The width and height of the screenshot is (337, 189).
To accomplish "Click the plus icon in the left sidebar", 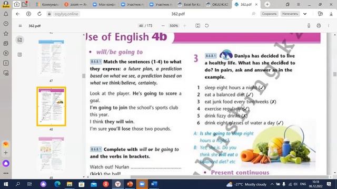I will (x=6, y=153).
